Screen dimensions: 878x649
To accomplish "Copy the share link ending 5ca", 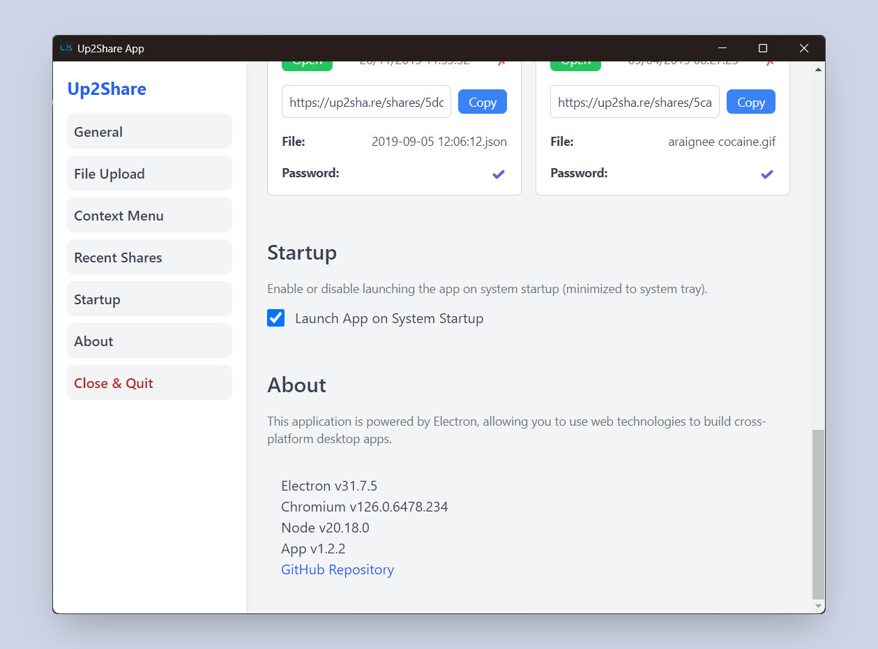I will [751, 102].
